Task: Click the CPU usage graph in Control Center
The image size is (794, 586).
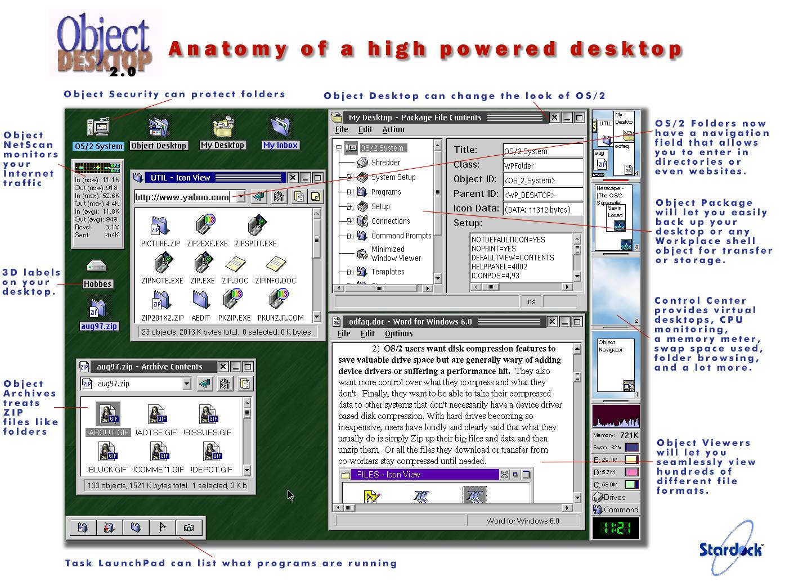Action: (x=616, y=417)
